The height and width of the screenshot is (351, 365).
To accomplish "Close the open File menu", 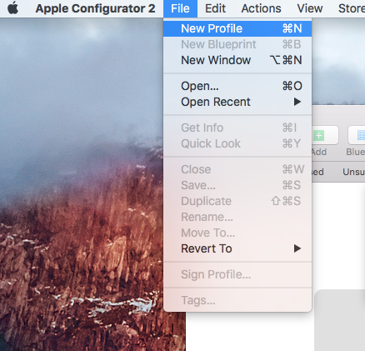I will click(x=180, y=8).
